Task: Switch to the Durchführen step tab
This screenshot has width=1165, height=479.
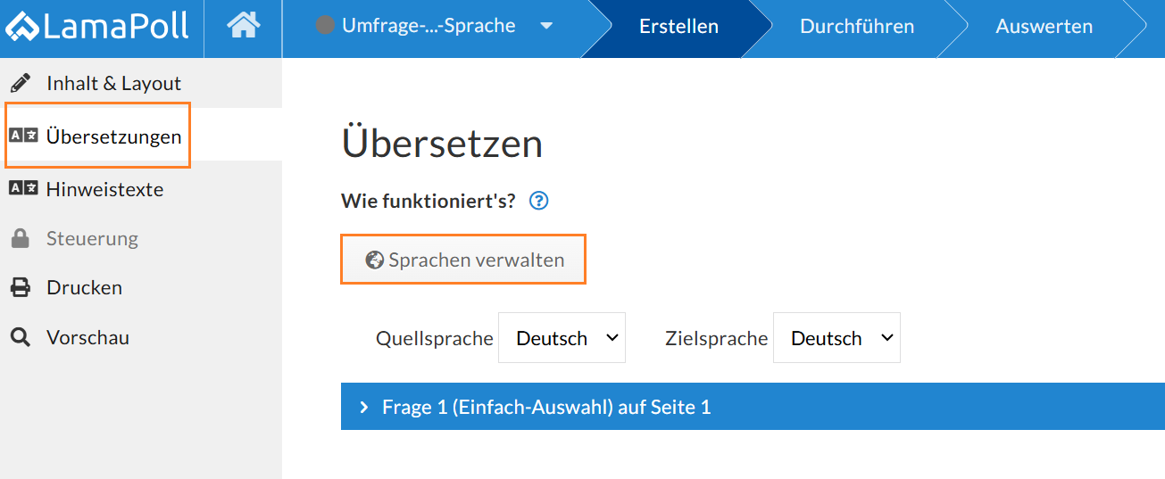Action: pyautogui.click(x=857, y=26)
